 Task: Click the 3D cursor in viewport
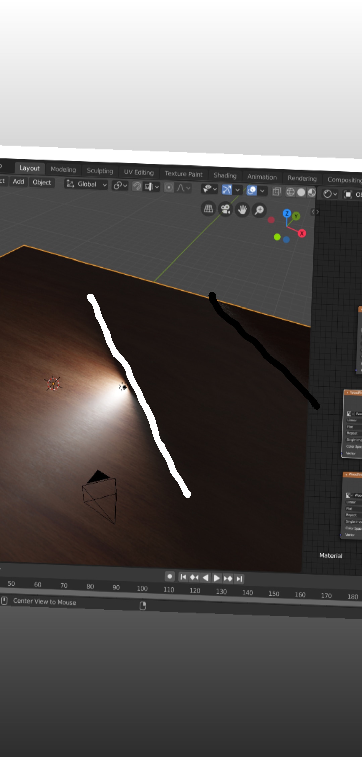point(53,384)
